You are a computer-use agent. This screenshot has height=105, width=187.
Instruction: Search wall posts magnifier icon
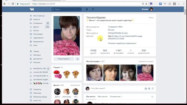click(152, 97)
